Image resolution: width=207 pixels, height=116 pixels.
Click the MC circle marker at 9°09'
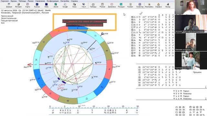coord(102,34)
